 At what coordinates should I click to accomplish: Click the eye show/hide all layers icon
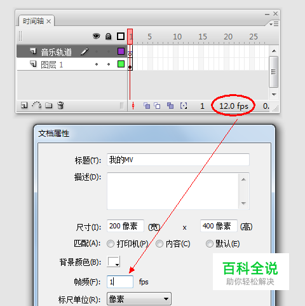click(97, 36)
